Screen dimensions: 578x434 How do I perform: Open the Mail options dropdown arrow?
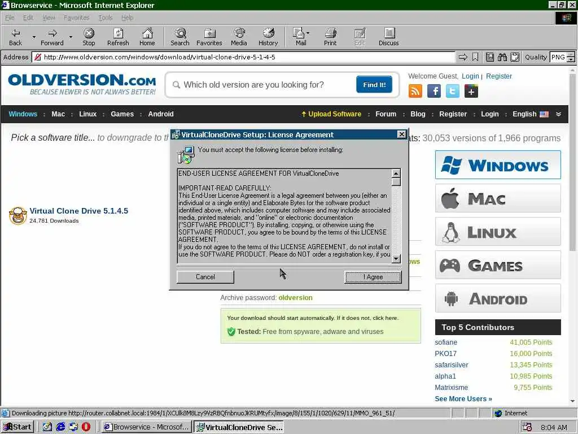[x=308, y=33]
